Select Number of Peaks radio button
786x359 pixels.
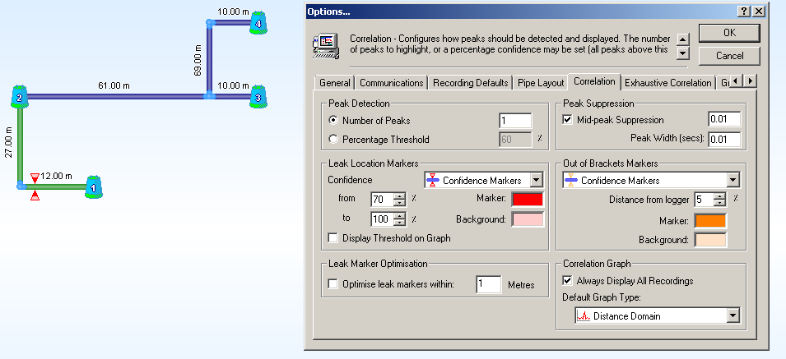pos(333,121)
